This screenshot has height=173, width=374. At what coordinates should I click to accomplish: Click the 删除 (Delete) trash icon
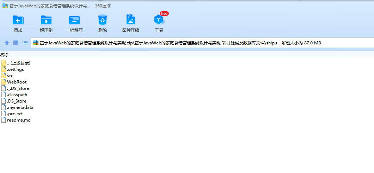click(x=103, y=20)
